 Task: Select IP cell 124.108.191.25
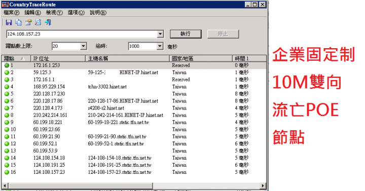coord(49,165)
